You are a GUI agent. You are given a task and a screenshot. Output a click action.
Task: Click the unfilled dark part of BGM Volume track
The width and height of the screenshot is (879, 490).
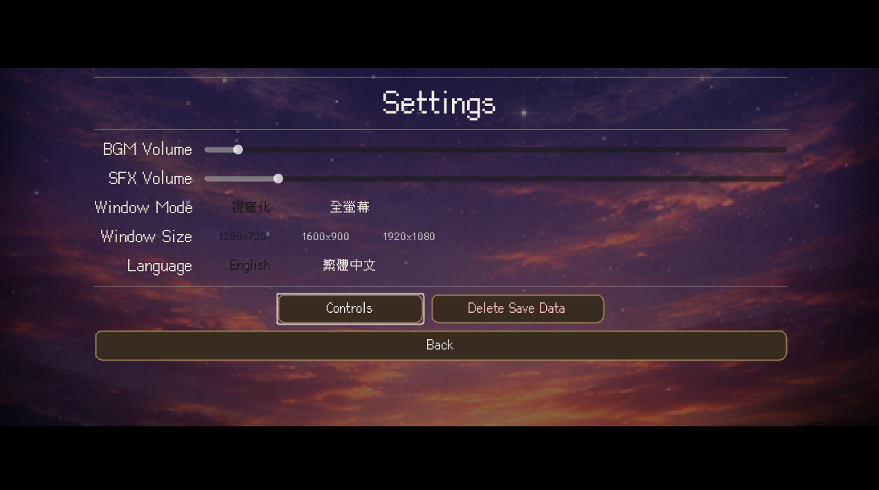coord(514,149)
